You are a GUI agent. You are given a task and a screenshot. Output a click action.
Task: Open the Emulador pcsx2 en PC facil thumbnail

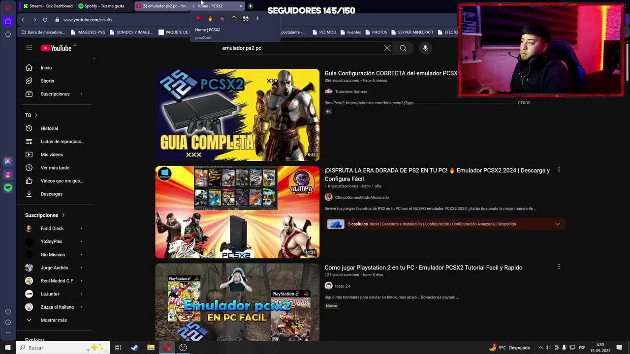click(237, 302)
